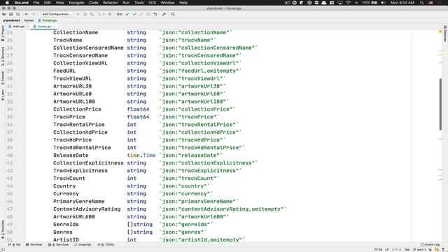Select the itunes.go editor tab

pyautogui.click(x=44, y=27)
